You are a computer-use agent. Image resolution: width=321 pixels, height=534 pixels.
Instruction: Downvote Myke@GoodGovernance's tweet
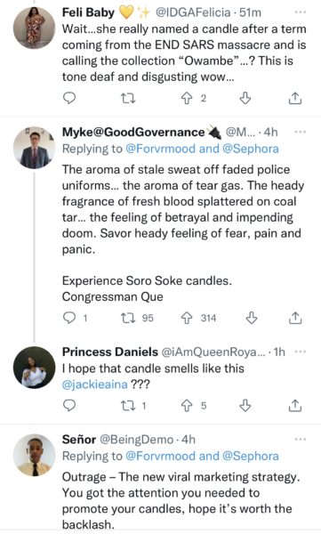coord(252,318)
